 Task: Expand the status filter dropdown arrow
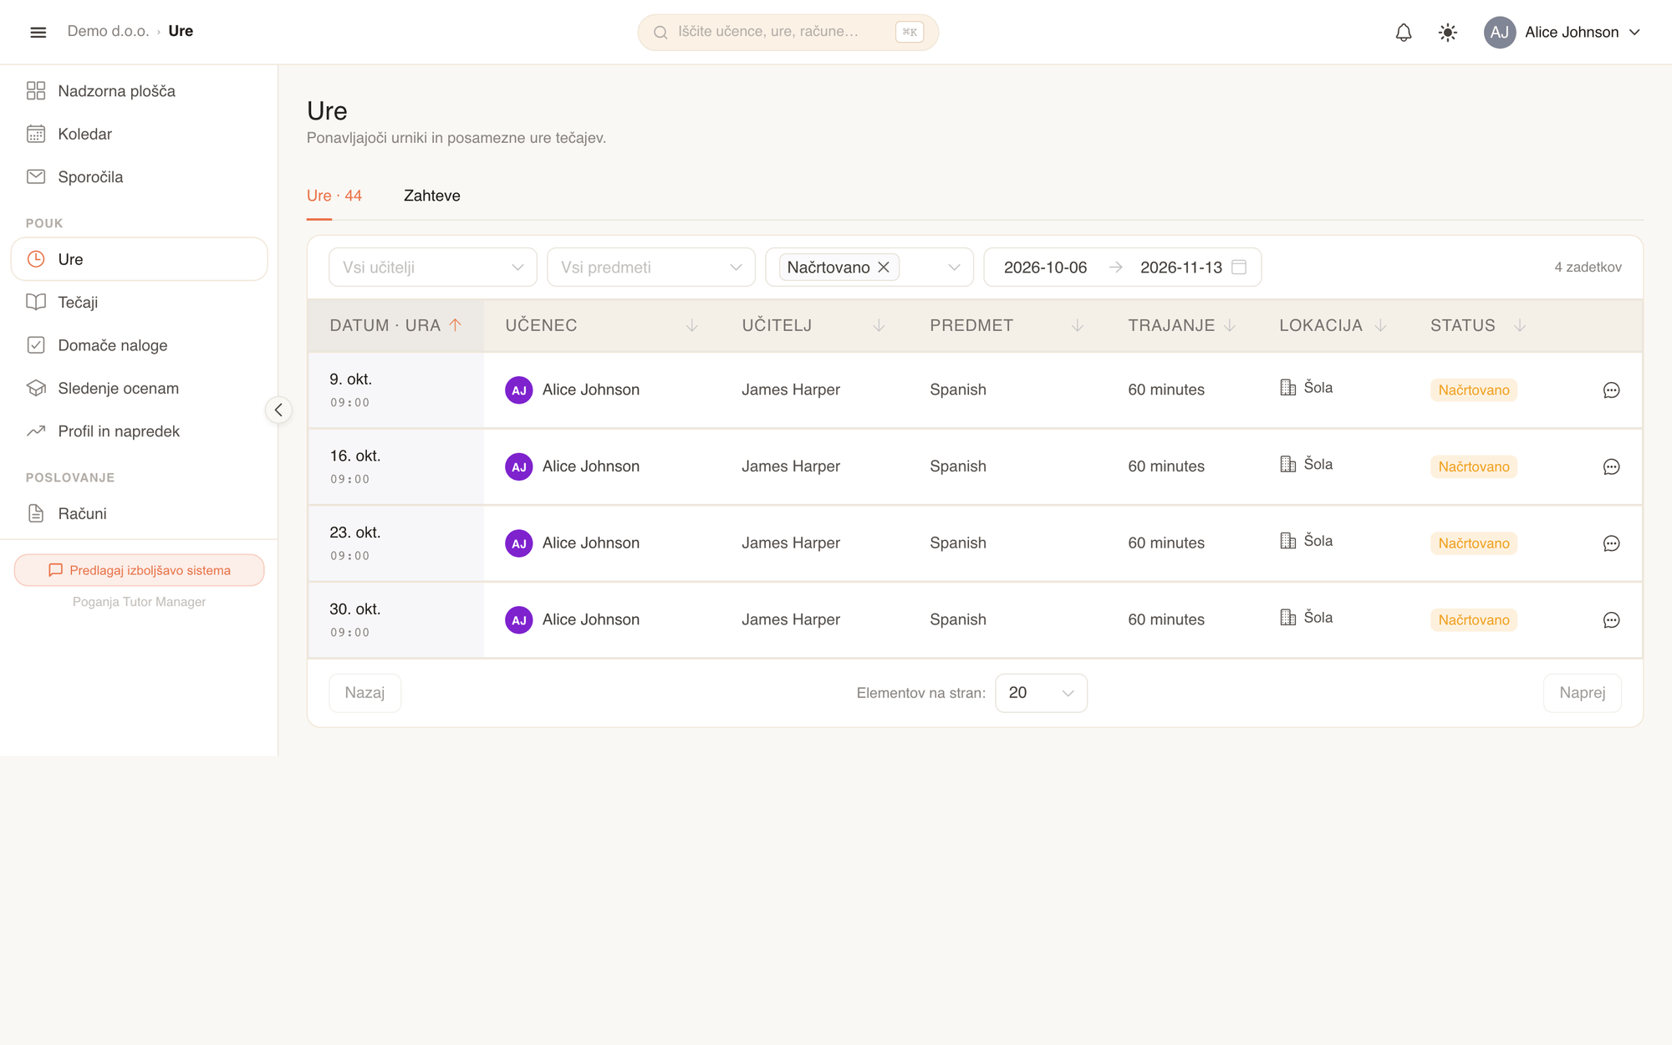954,268
